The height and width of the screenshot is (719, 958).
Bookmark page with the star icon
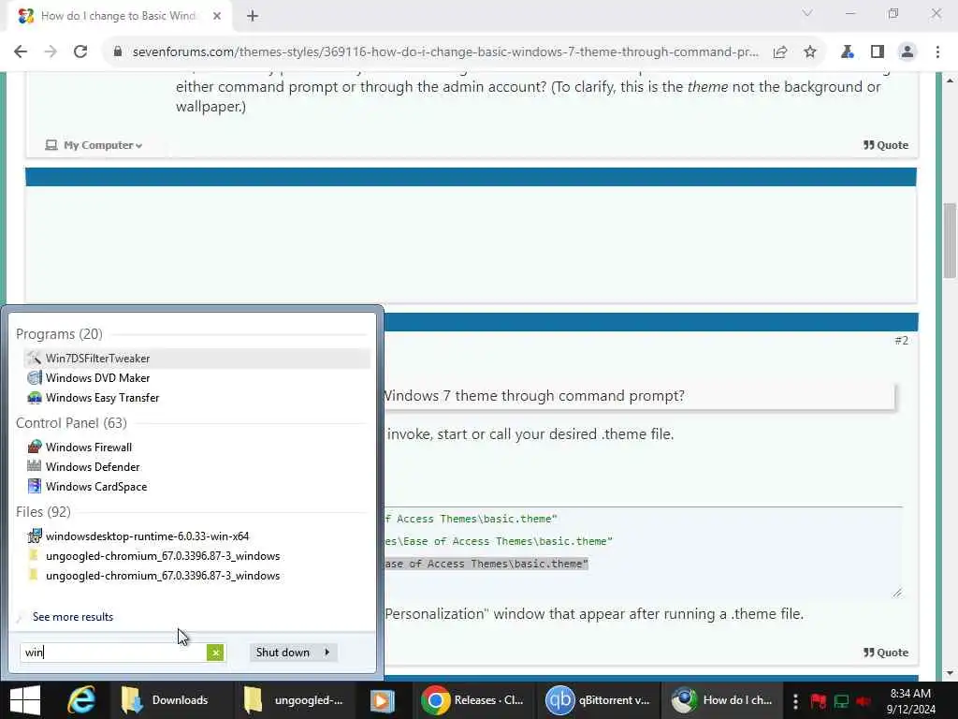(x=810, y=52)
